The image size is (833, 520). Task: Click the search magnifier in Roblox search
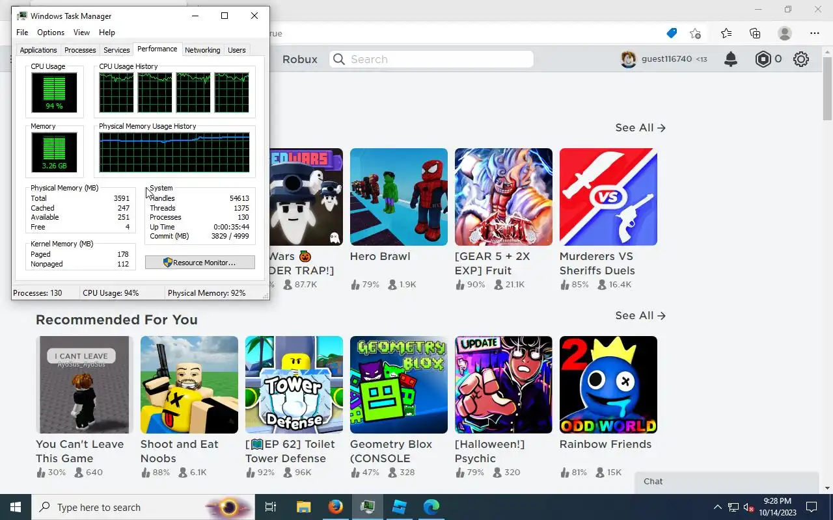click(x=339, y=59)
